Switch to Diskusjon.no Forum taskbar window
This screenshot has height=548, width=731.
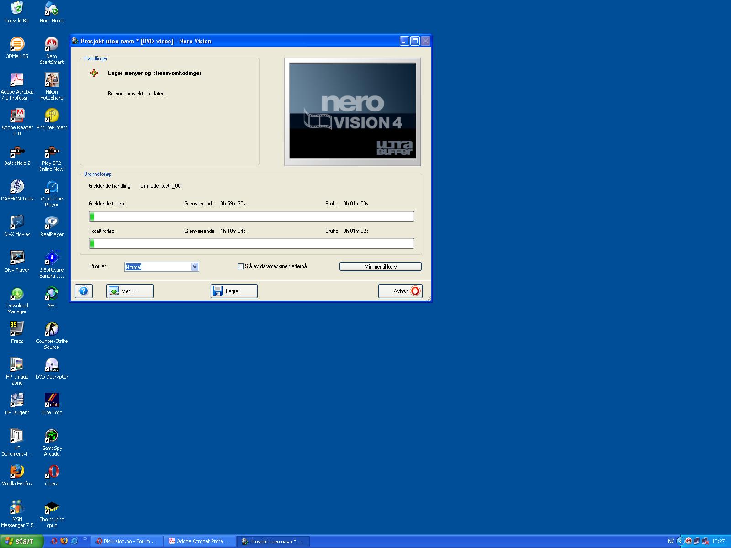[127, 541]
